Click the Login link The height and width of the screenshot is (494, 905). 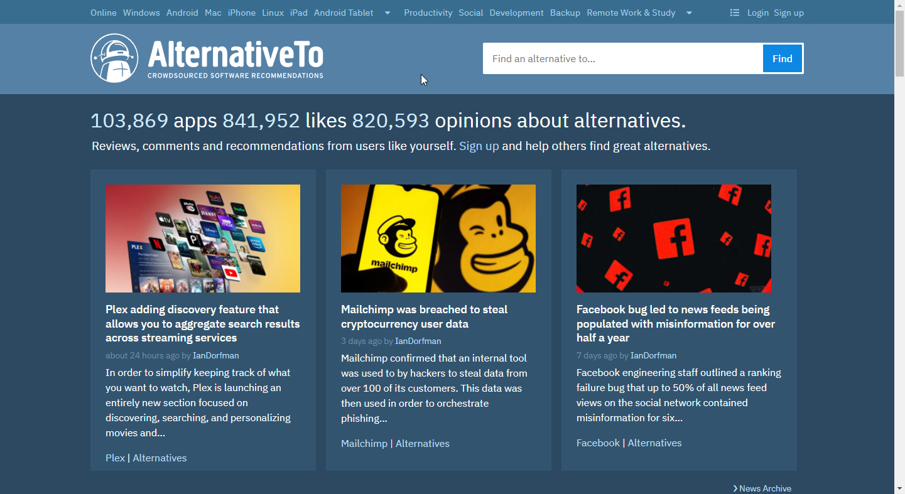point(758,13)
